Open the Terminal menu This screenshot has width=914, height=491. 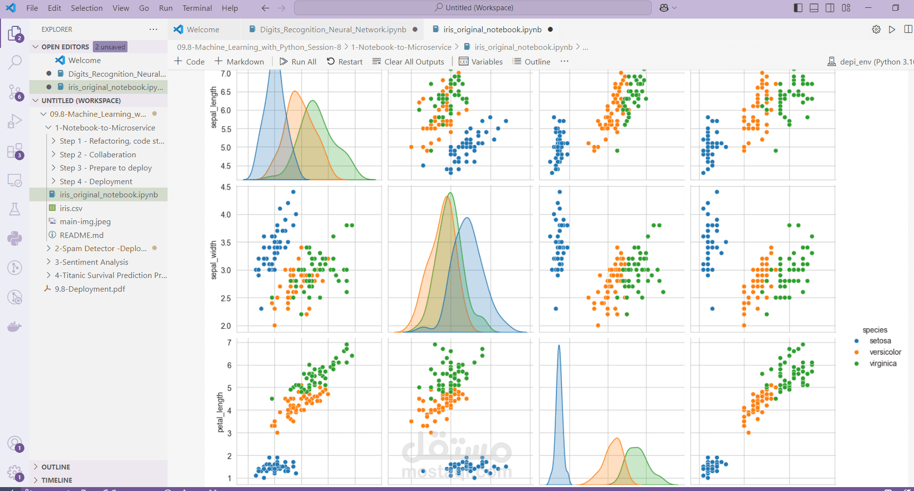point(197,8)
